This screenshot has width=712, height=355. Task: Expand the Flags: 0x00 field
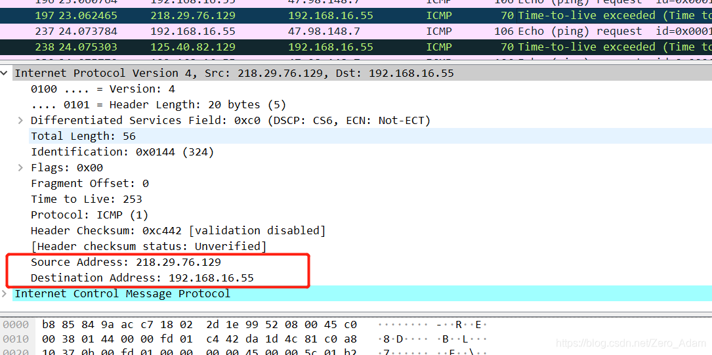point(20,167)
